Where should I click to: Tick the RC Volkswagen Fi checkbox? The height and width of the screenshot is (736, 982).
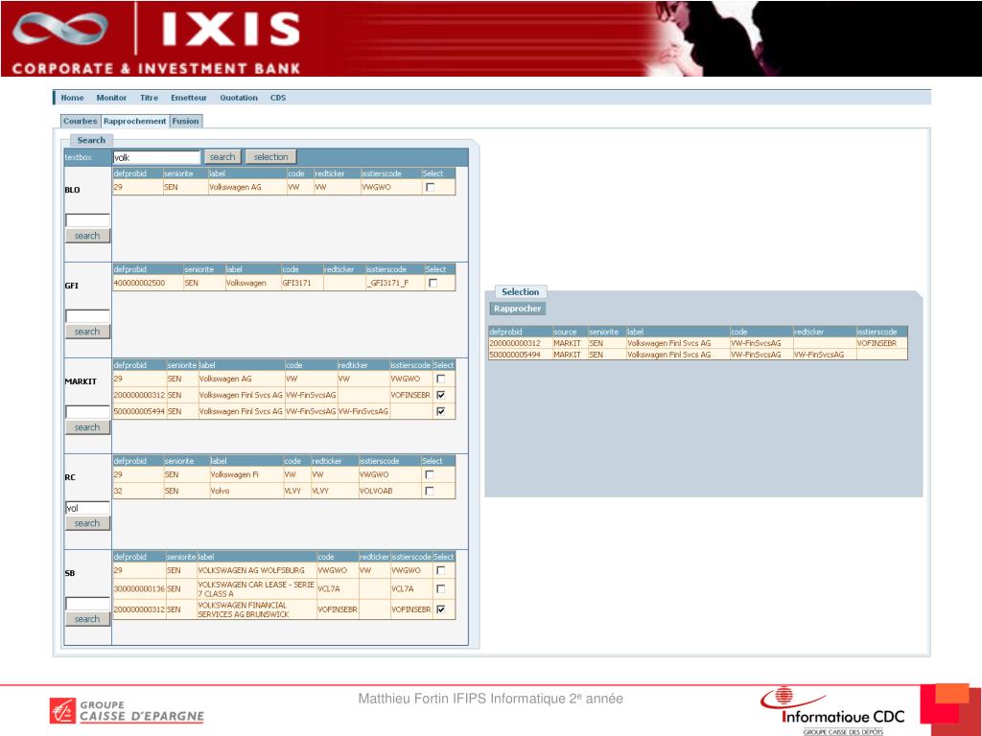tap(429, 474)
